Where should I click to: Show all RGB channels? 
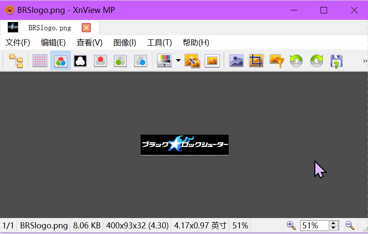pyautogui.click(x=60, y=61)
